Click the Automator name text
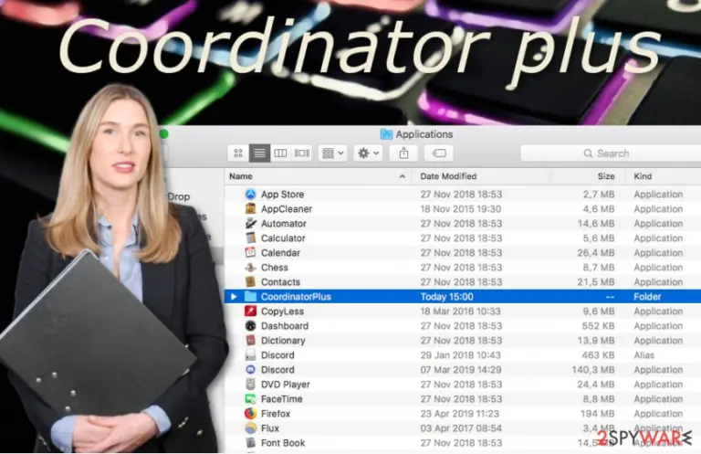 point(284,223)
